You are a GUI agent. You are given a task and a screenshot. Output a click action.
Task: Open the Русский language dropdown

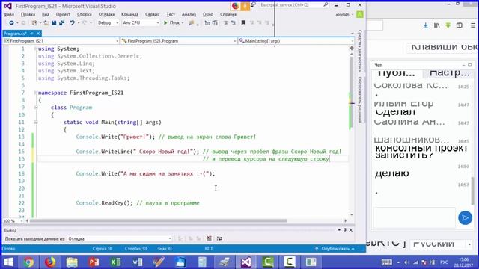[441, 244]
